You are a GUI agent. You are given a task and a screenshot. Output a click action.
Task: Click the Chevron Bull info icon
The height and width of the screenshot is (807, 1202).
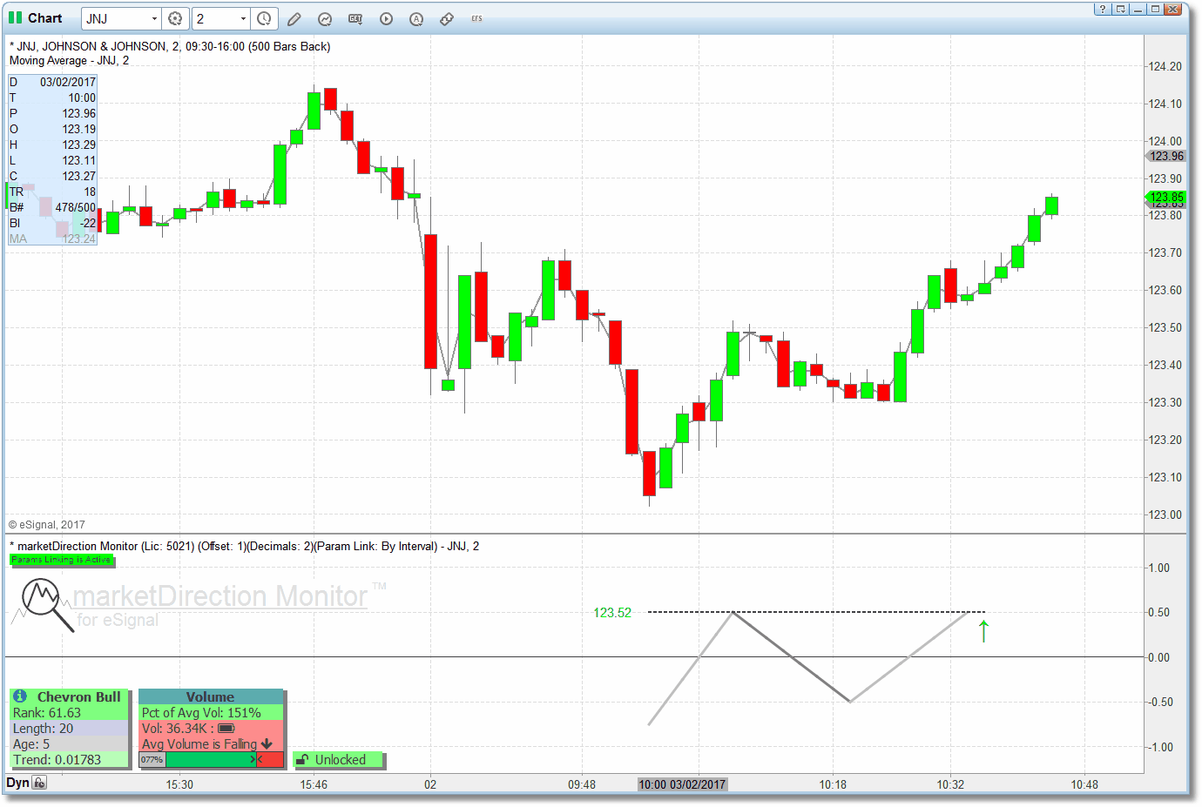tap(20, 696)
